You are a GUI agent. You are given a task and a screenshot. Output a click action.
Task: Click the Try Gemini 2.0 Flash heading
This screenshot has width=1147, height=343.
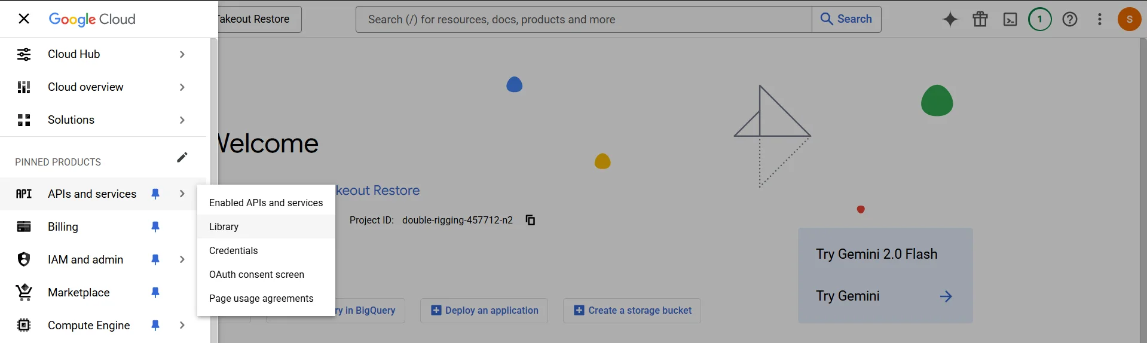coord(877,254)
